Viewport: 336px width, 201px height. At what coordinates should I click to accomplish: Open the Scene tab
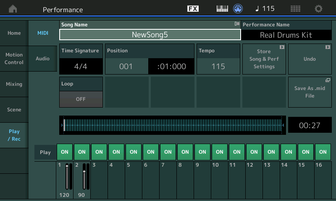click(14, 110)
